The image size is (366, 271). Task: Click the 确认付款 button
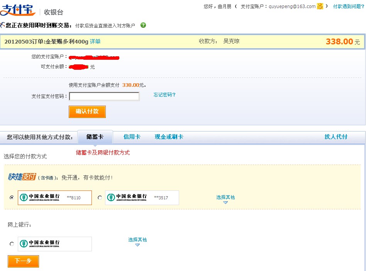coord(87,112)
